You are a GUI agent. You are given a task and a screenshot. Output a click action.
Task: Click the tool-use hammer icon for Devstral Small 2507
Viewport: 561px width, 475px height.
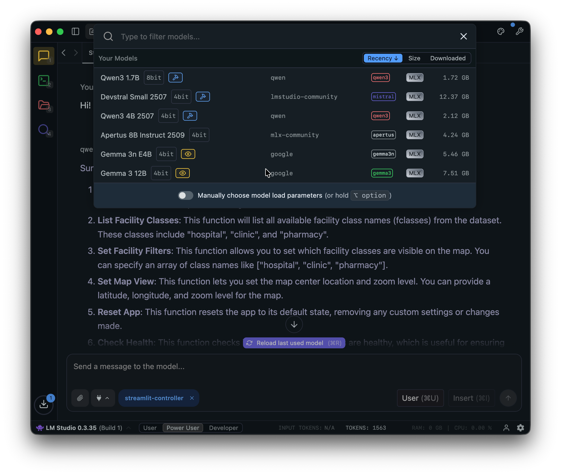(203, 97)
